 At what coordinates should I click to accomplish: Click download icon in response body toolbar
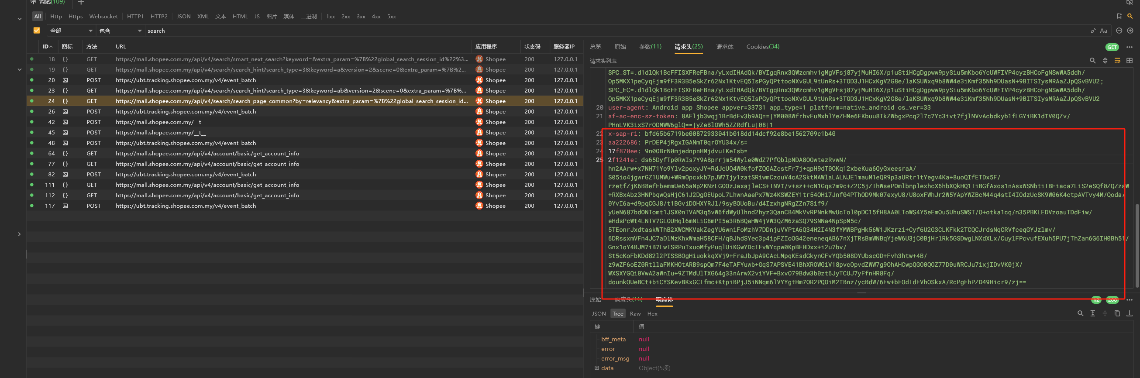1130,313
